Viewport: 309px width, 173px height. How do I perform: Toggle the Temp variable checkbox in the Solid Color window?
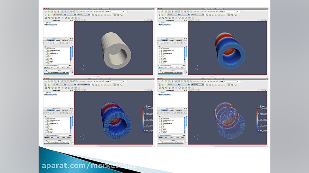tap(46, 55)
